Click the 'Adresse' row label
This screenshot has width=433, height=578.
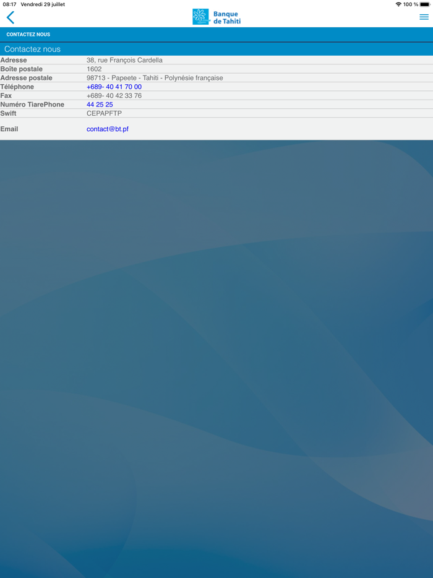pos(14,60)
